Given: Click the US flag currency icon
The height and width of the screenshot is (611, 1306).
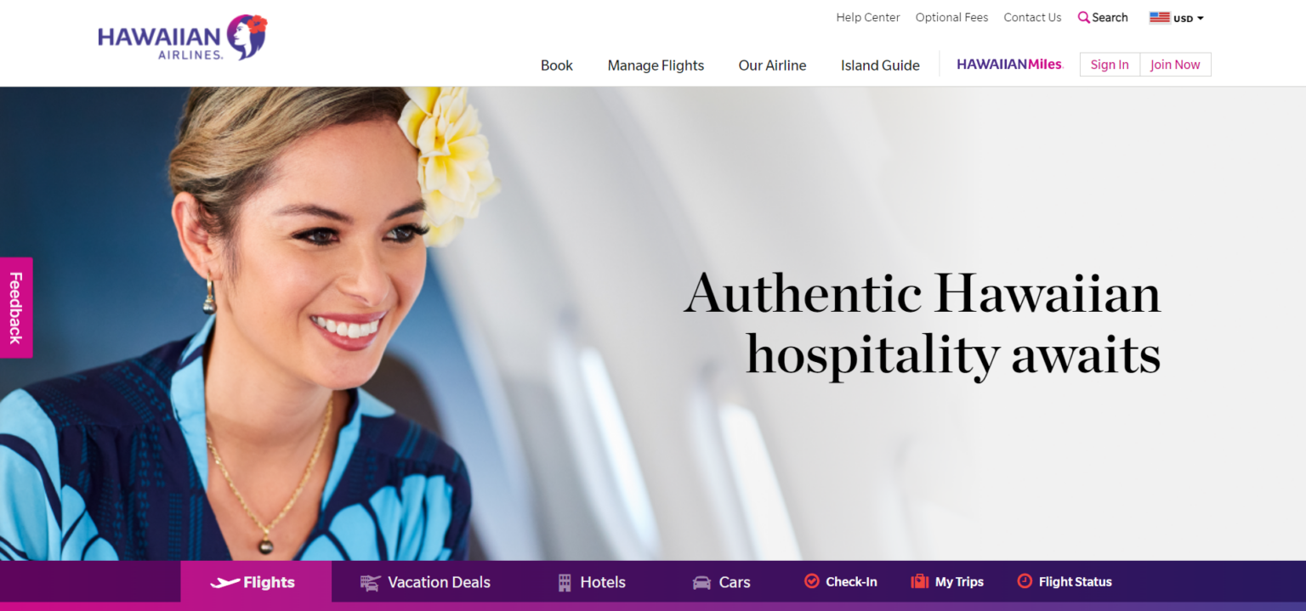Looking at the screenshot, I should (x=1160, y=18).
